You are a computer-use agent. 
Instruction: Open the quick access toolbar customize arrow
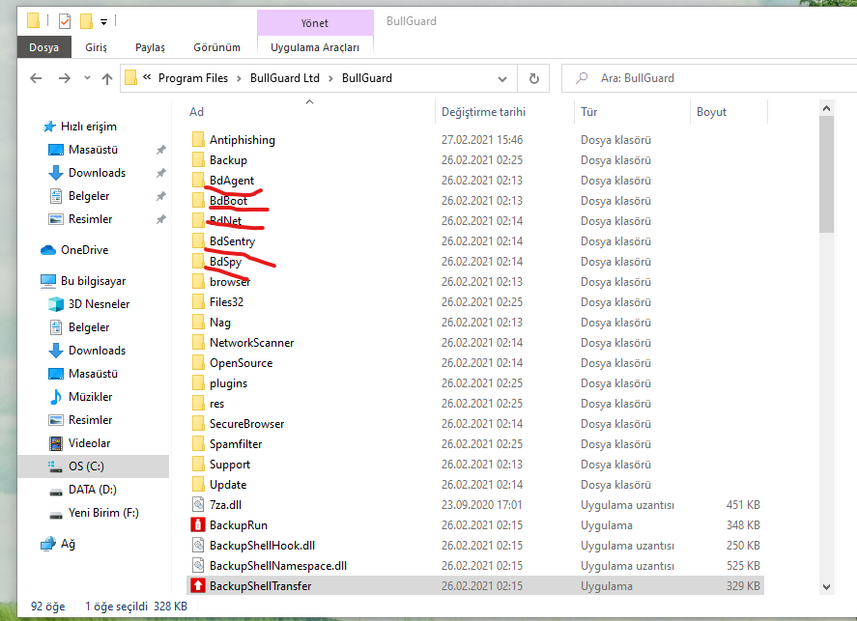click(103, 22)
